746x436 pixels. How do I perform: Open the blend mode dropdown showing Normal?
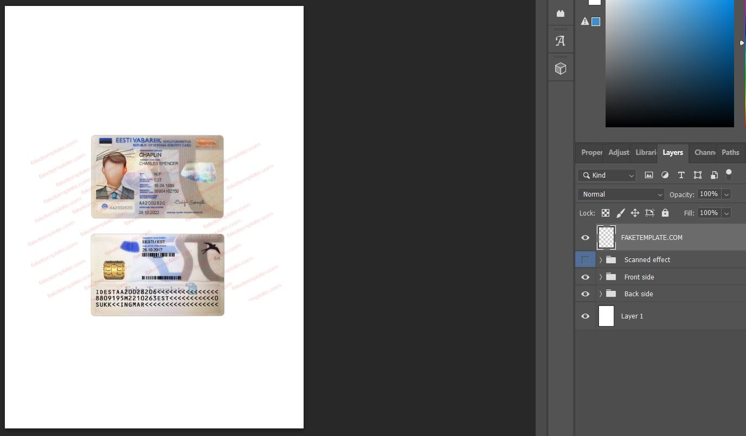[x=621, y=194]
